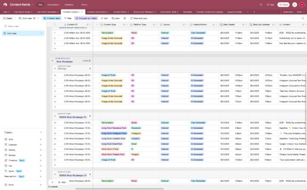Open the 3 hidden fields option

pos(52,18)
